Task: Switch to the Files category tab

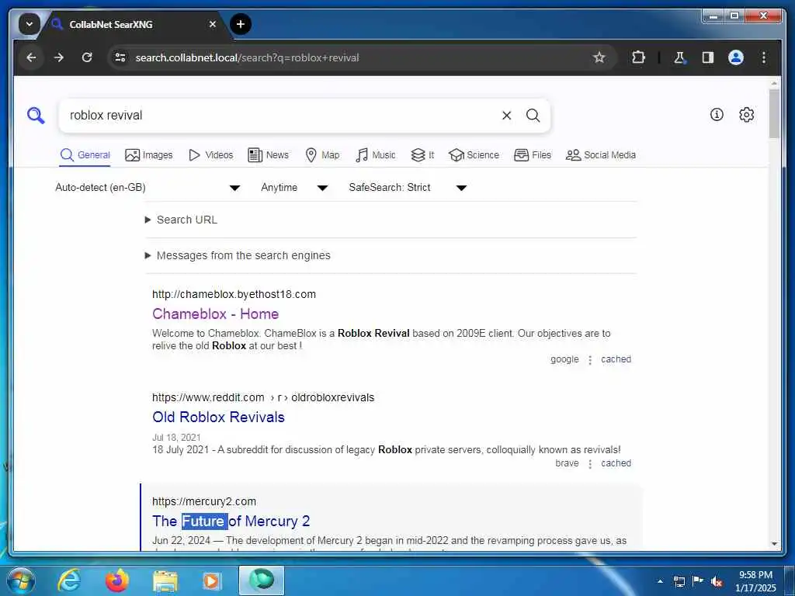Action: tap(533, 155)
